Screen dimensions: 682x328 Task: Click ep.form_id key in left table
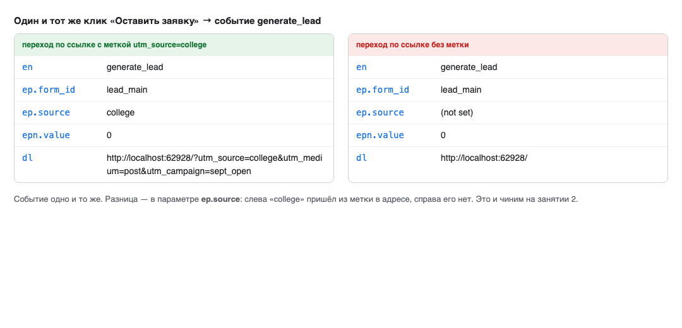(x=49, y=90)
